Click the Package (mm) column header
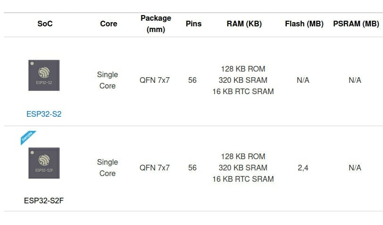Viewport: 383px width, 225px height. pyautogui.click(x=156, y=24)
